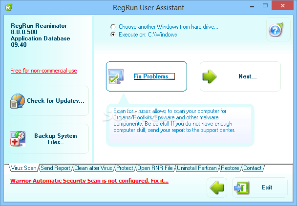Go back using the green left arrow
This screenshot has width=297, height=206.
click(217, 187)
